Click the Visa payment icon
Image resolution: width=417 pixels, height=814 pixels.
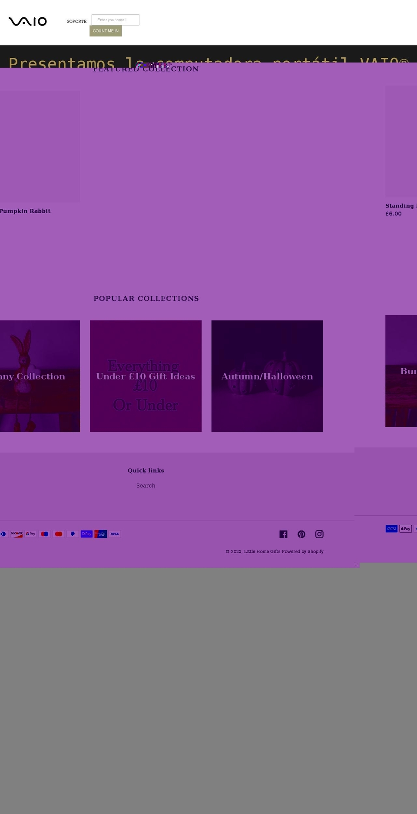pos(115,534)
